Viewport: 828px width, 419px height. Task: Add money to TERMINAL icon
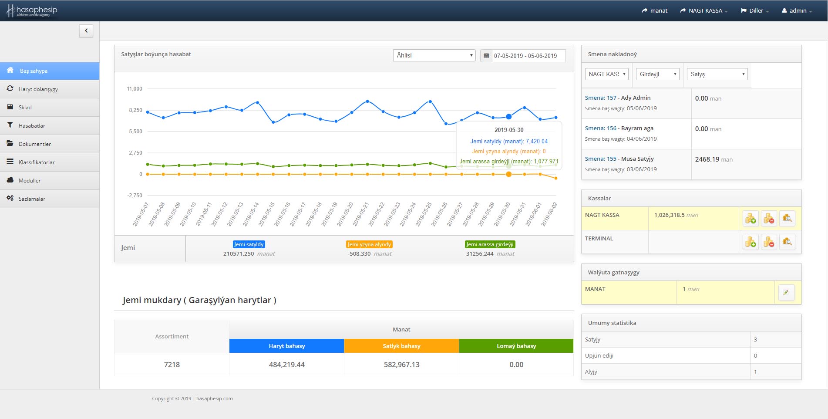(751, 242)
